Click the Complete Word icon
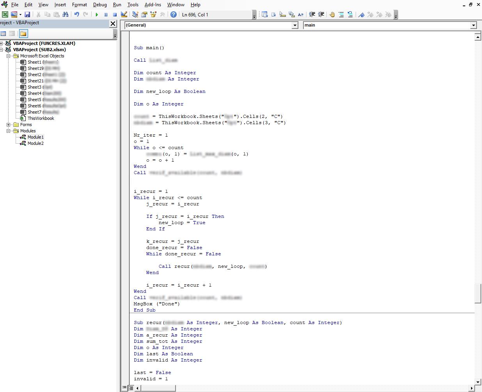The image size is (482, 392). coord(300,14)
